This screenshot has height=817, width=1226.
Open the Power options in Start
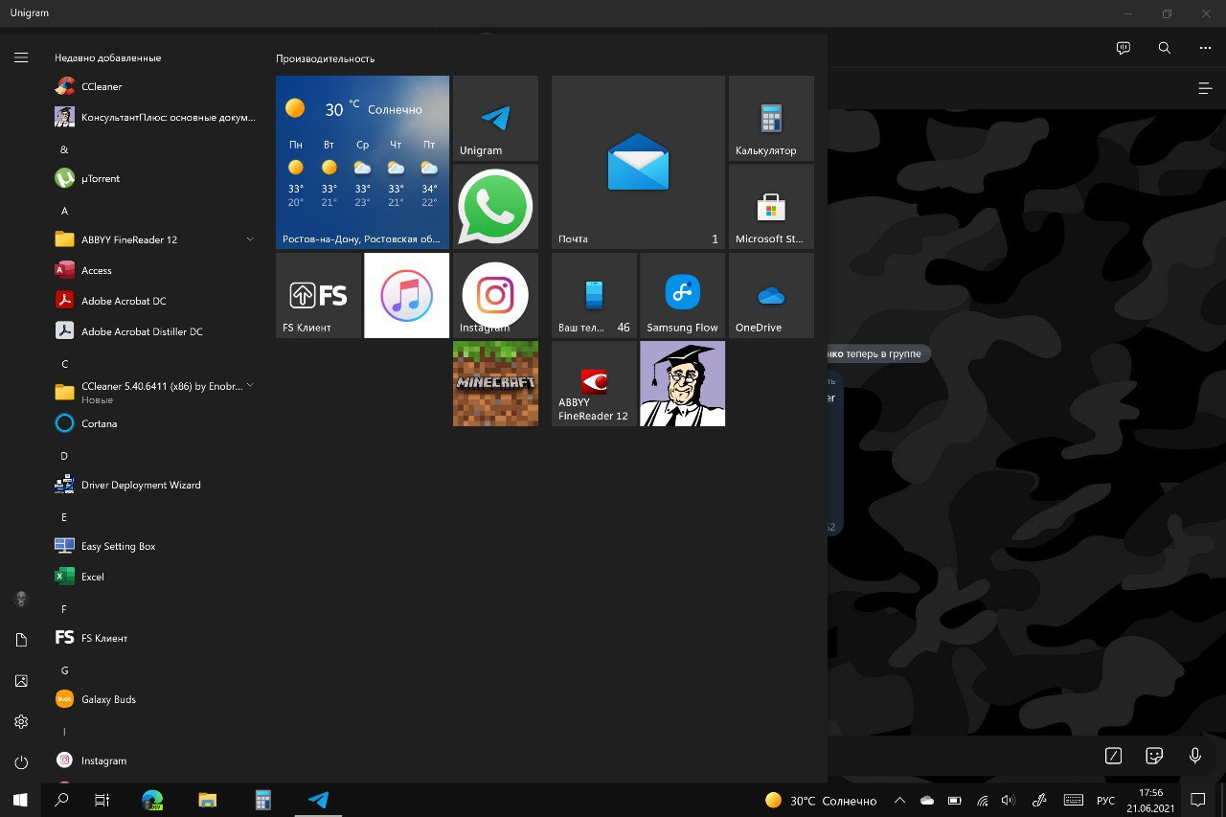pos(21,762)
